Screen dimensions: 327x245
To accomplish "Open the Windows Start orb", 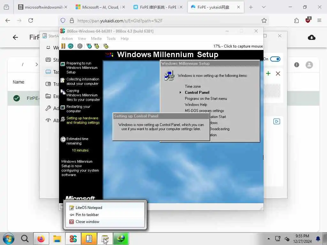I will (x=9, y=239).
